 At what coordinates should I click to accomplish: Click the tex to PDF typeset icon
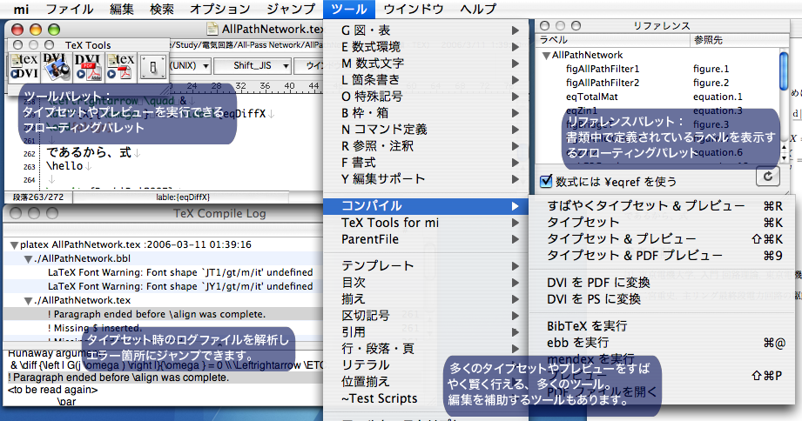coord(121,67)
